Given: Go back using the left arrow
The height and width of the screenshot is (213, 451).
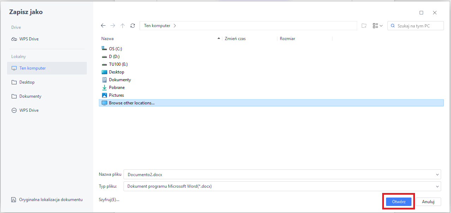Looking at the screenshot, I should [x=103, y=26].
